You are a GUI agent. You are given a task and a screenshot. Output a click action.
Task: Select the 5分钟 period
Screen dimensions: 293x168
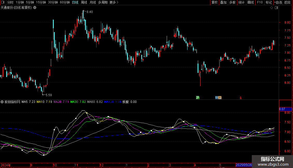click(30, 2)
